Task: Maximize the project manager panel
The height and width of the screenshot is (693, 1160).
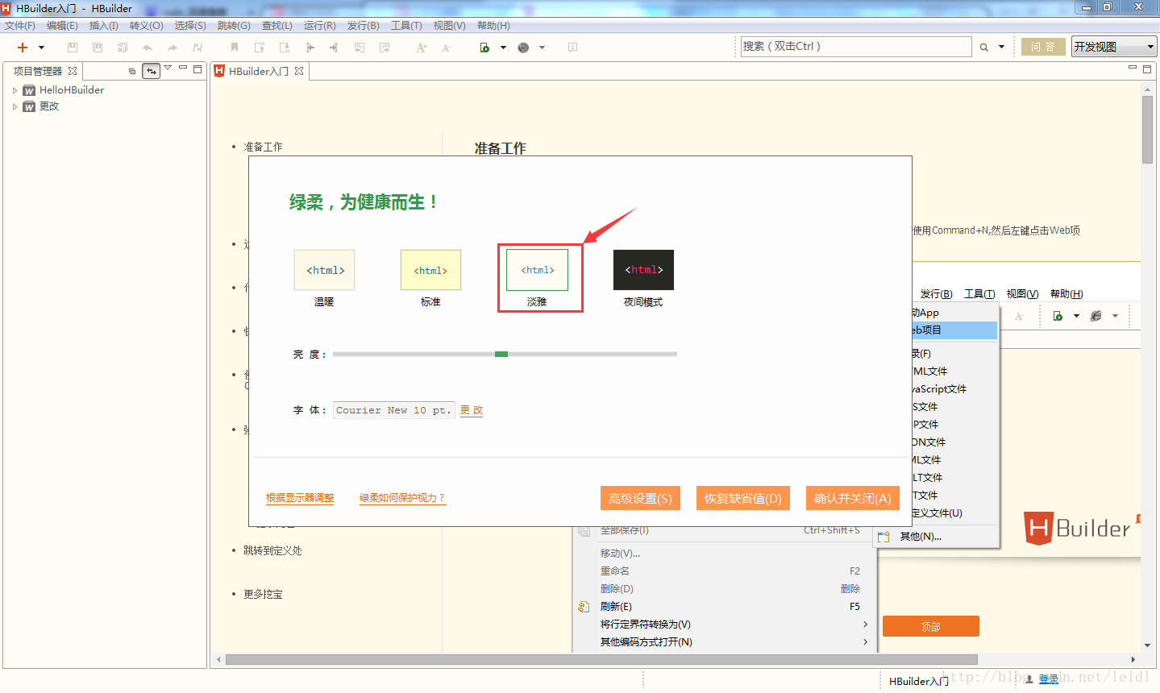Action: [x=197, y=69]
